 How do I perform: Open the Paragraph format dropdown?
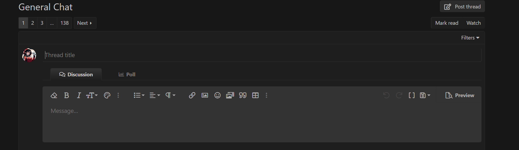click(170, 95)
